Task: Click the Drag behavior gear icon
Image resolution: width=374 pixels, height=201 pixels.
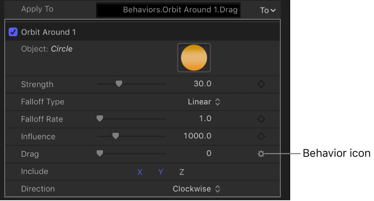Action: [261, 154]
